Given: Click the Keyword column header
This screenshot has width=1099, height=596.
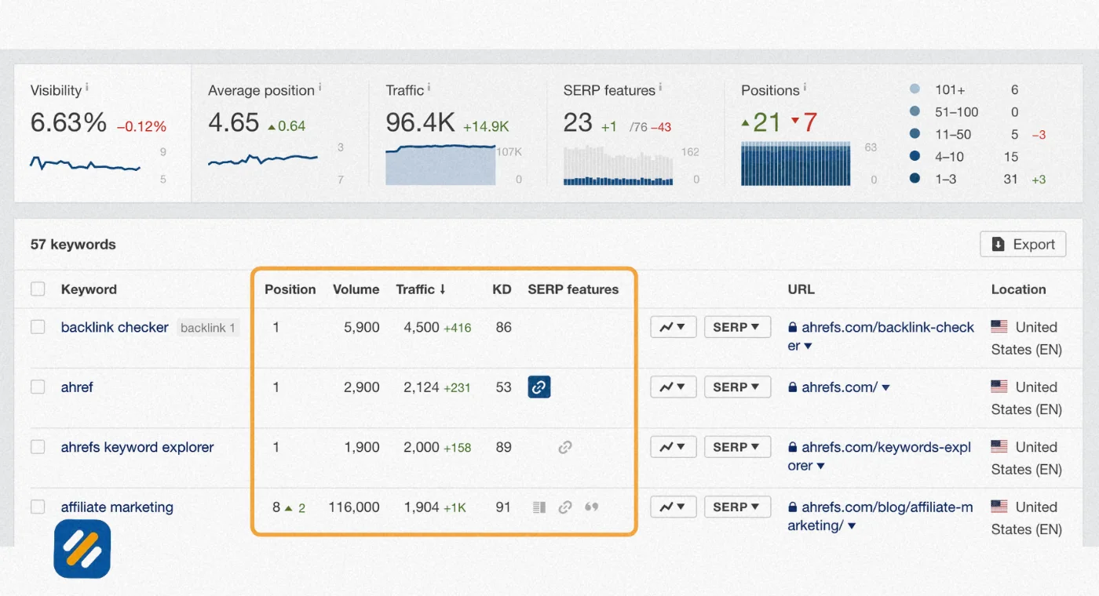Looking at the screenshot, I should tap(89, 289).
